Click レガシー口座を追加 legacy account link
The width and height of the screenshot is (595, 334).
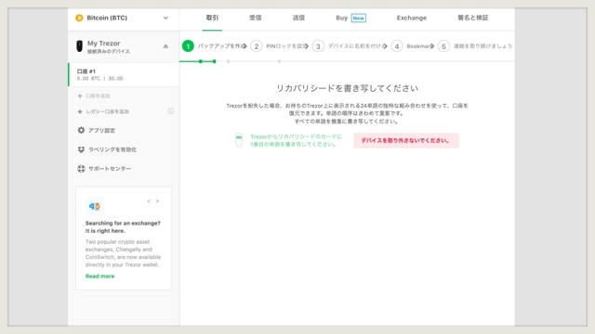tap(103, 111)
